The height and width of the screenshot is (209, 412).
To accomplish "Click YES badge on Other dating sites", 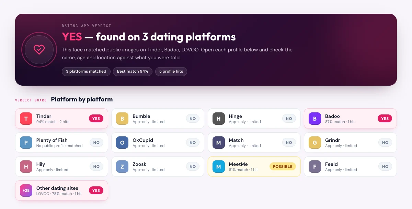I will tap(96, 190).
